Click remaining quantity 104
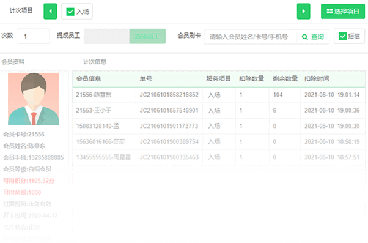 click(278, 95)
